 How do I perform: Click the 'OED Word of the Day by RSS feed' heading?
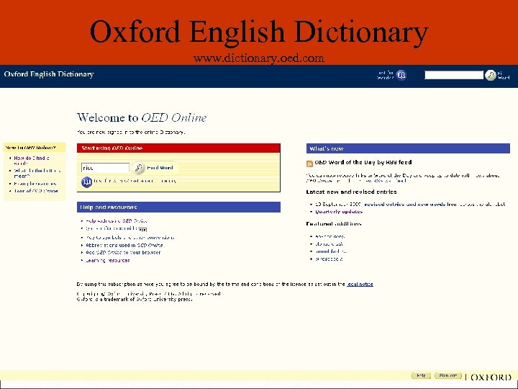363,162
